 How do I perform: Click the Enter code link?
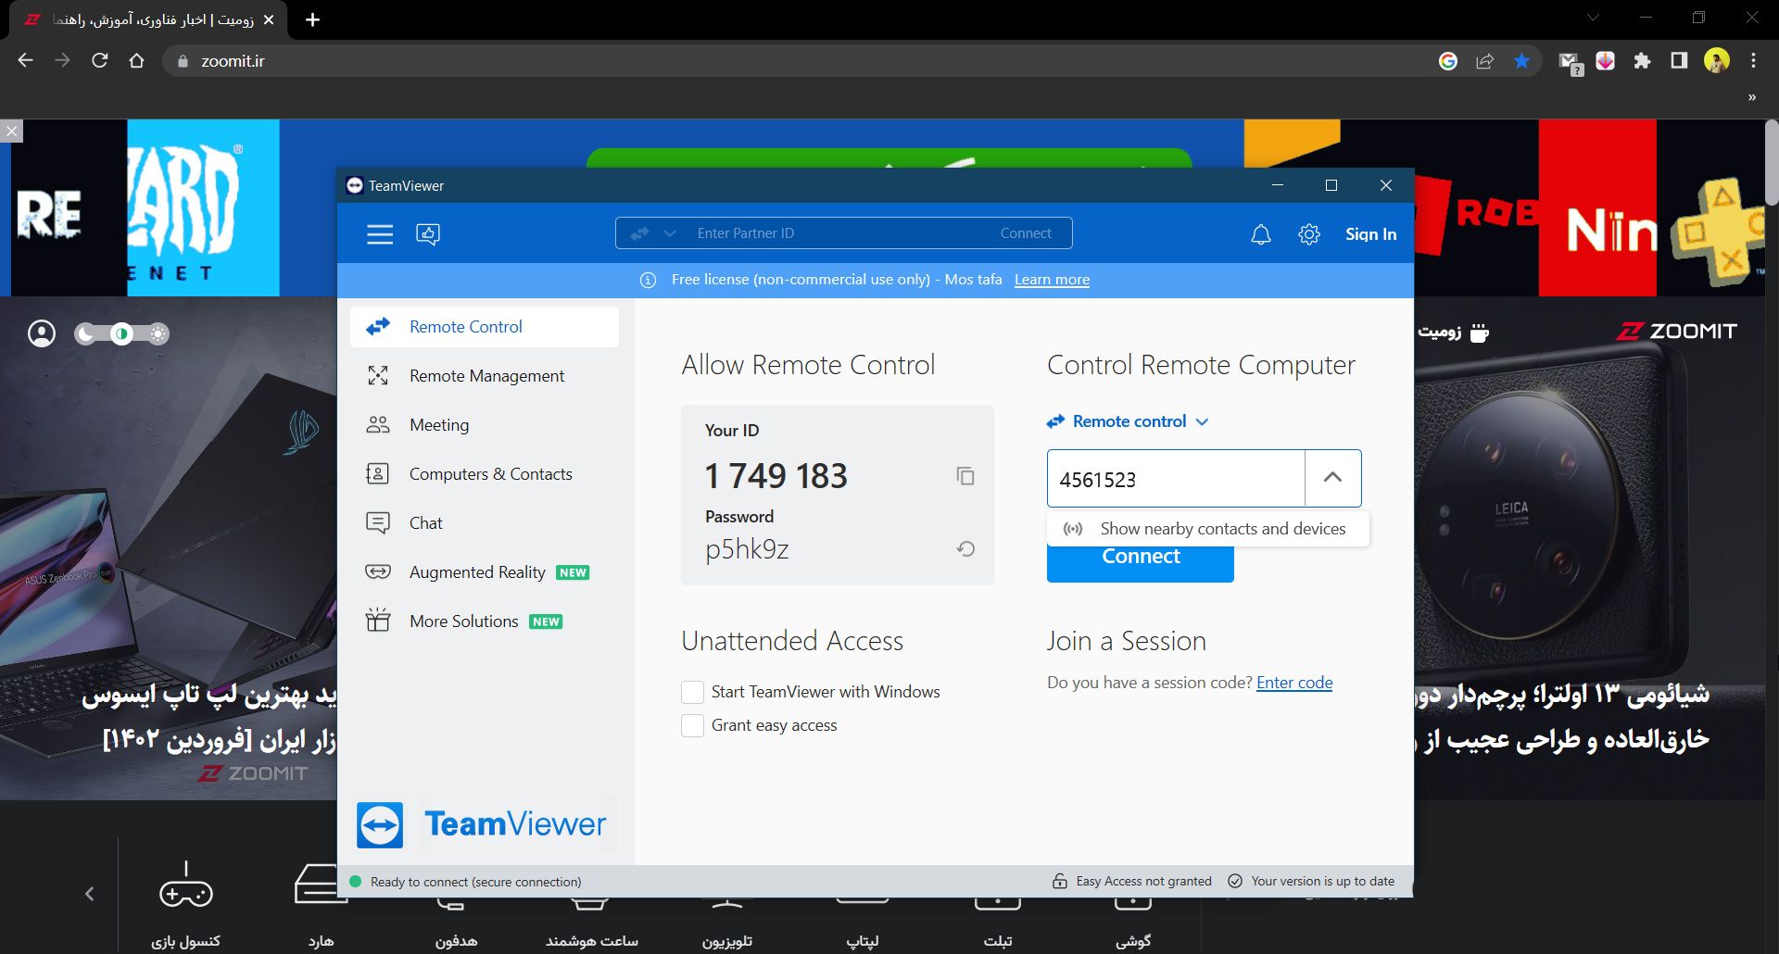point(1294,683)
